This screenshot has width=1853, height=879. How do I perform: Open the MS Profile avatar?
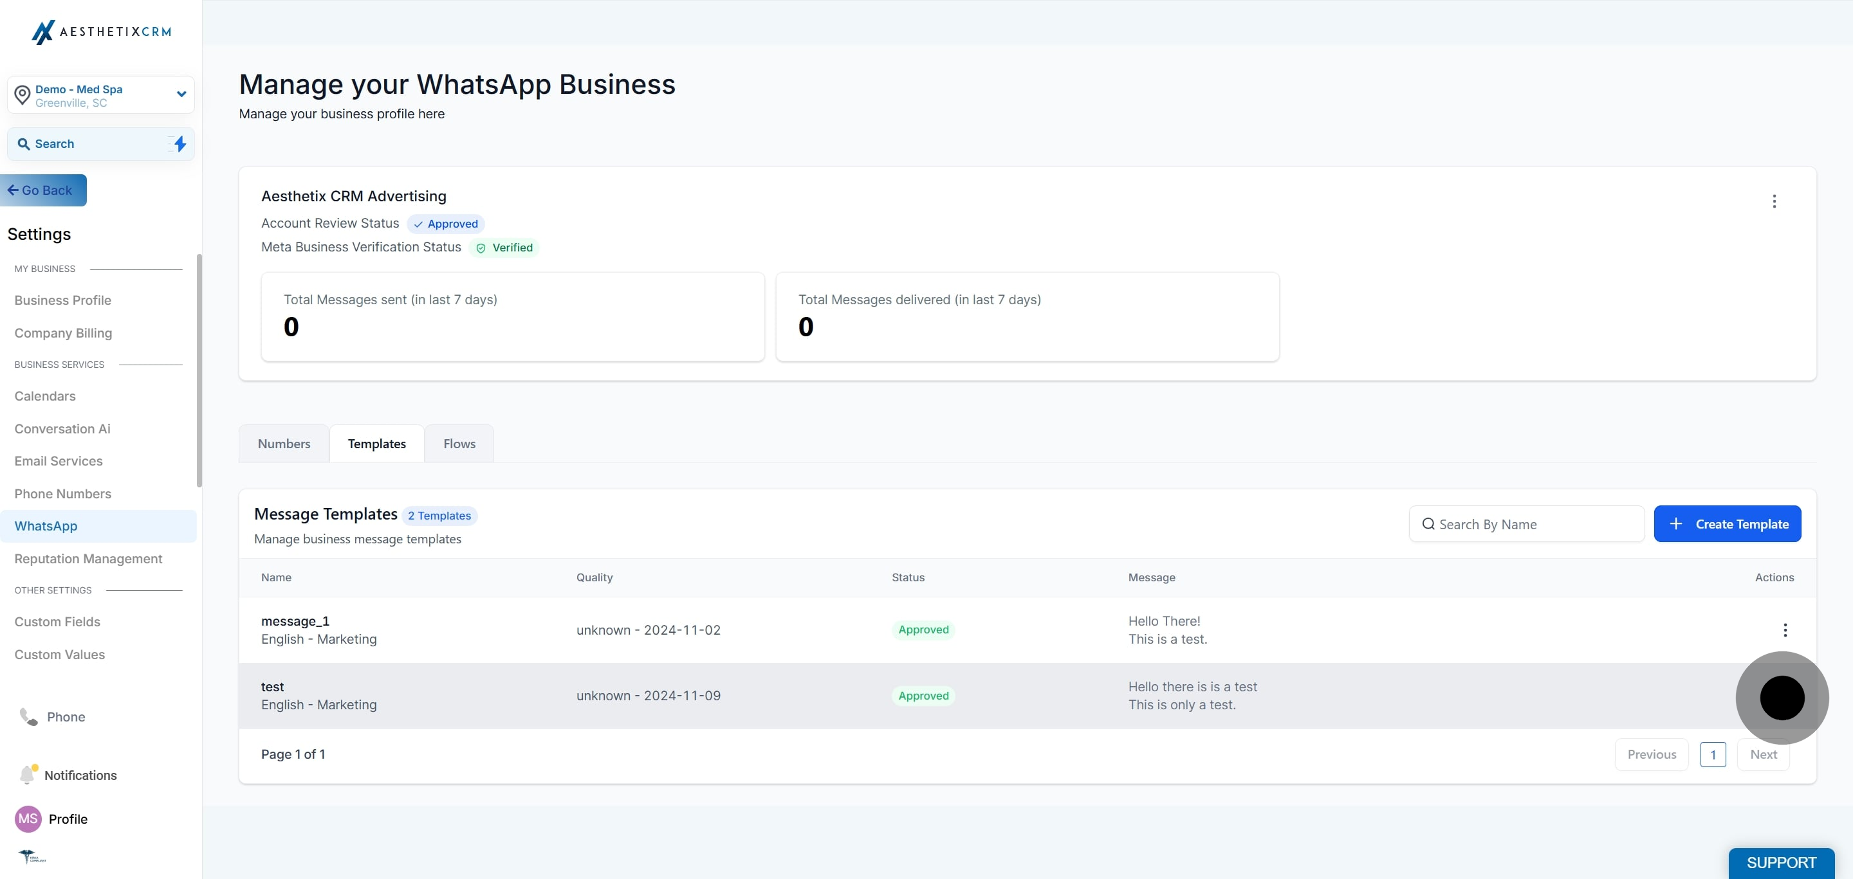click(x=28, y=819)
